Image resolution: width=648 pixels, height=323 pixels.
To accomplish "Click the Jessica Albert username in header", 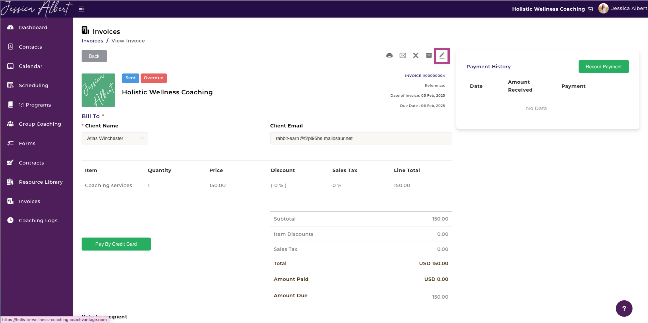I will (x=629, y=8).
